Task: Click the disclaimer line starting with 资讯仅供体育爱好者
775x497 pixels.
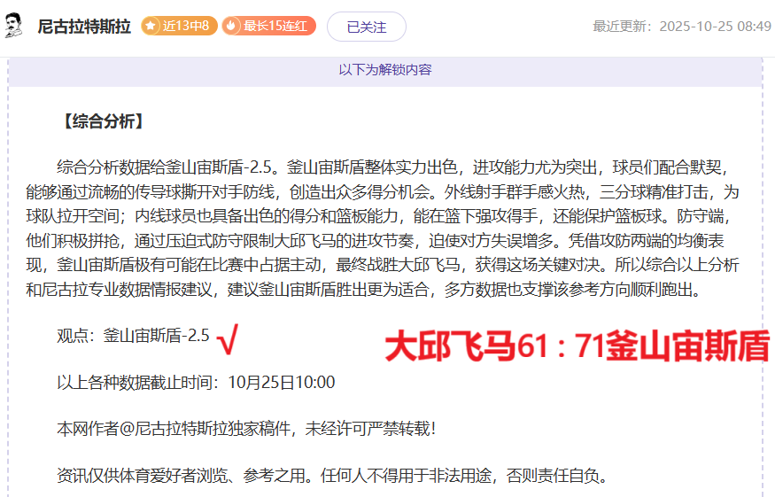Action: 332,476
